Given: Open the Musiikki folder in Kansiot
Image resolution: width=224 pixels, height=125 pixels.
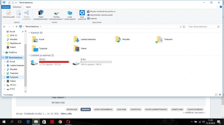Looking at the screenshot, I should pos(118,40).
